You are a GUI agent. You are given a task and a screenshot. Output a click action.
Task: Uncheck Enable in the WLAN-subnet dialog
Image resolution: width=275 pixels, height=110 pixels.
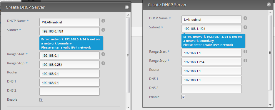coord(41,99)
